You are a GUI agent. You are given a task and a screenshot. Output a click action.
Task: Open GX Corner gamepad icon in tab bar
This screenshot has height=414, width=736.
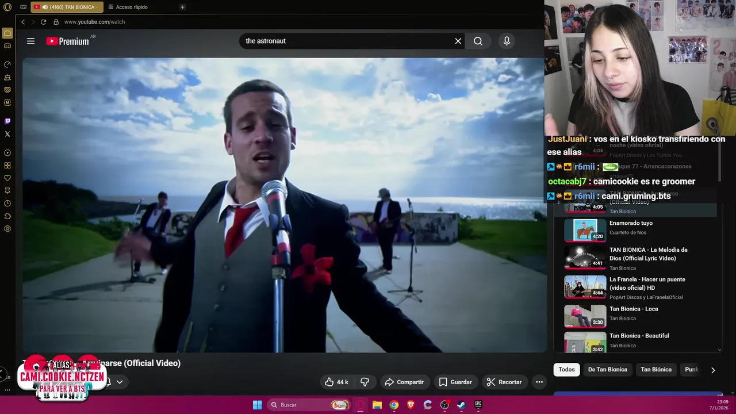(24, 7)
